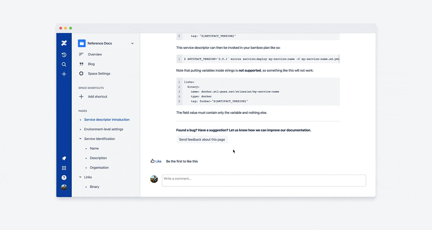Open the Confluence home logo

(x=64, y=43)
